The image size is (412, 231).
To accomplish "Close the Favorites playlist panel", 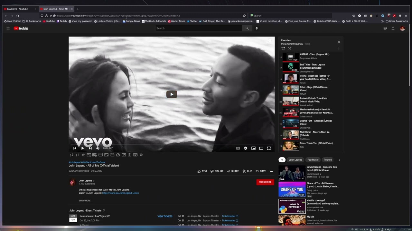I will click(x=339, y=42).
